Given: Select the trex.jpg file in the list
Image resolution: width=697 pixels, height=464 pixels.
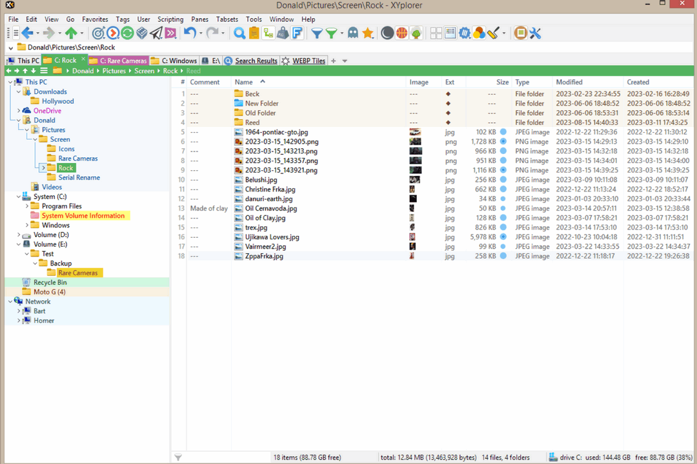Looking at the screenshot, I should click(256, 227).
